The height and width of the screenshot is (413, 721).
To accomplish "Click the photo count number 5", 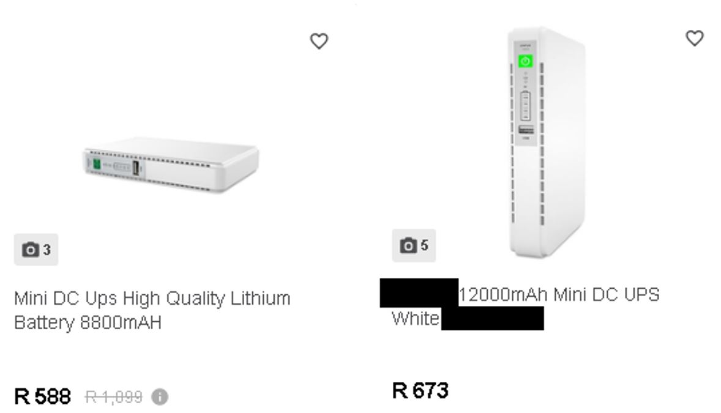I will [424, 246].
